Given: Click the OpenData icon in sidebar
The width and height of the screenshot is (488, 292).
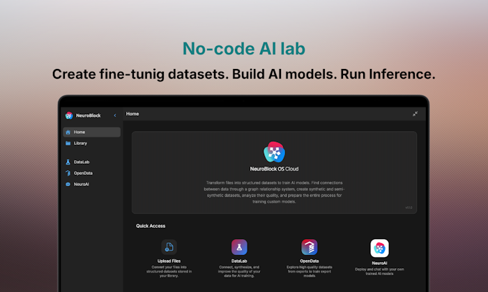Looking at the screenshot, I should [68, 174].
